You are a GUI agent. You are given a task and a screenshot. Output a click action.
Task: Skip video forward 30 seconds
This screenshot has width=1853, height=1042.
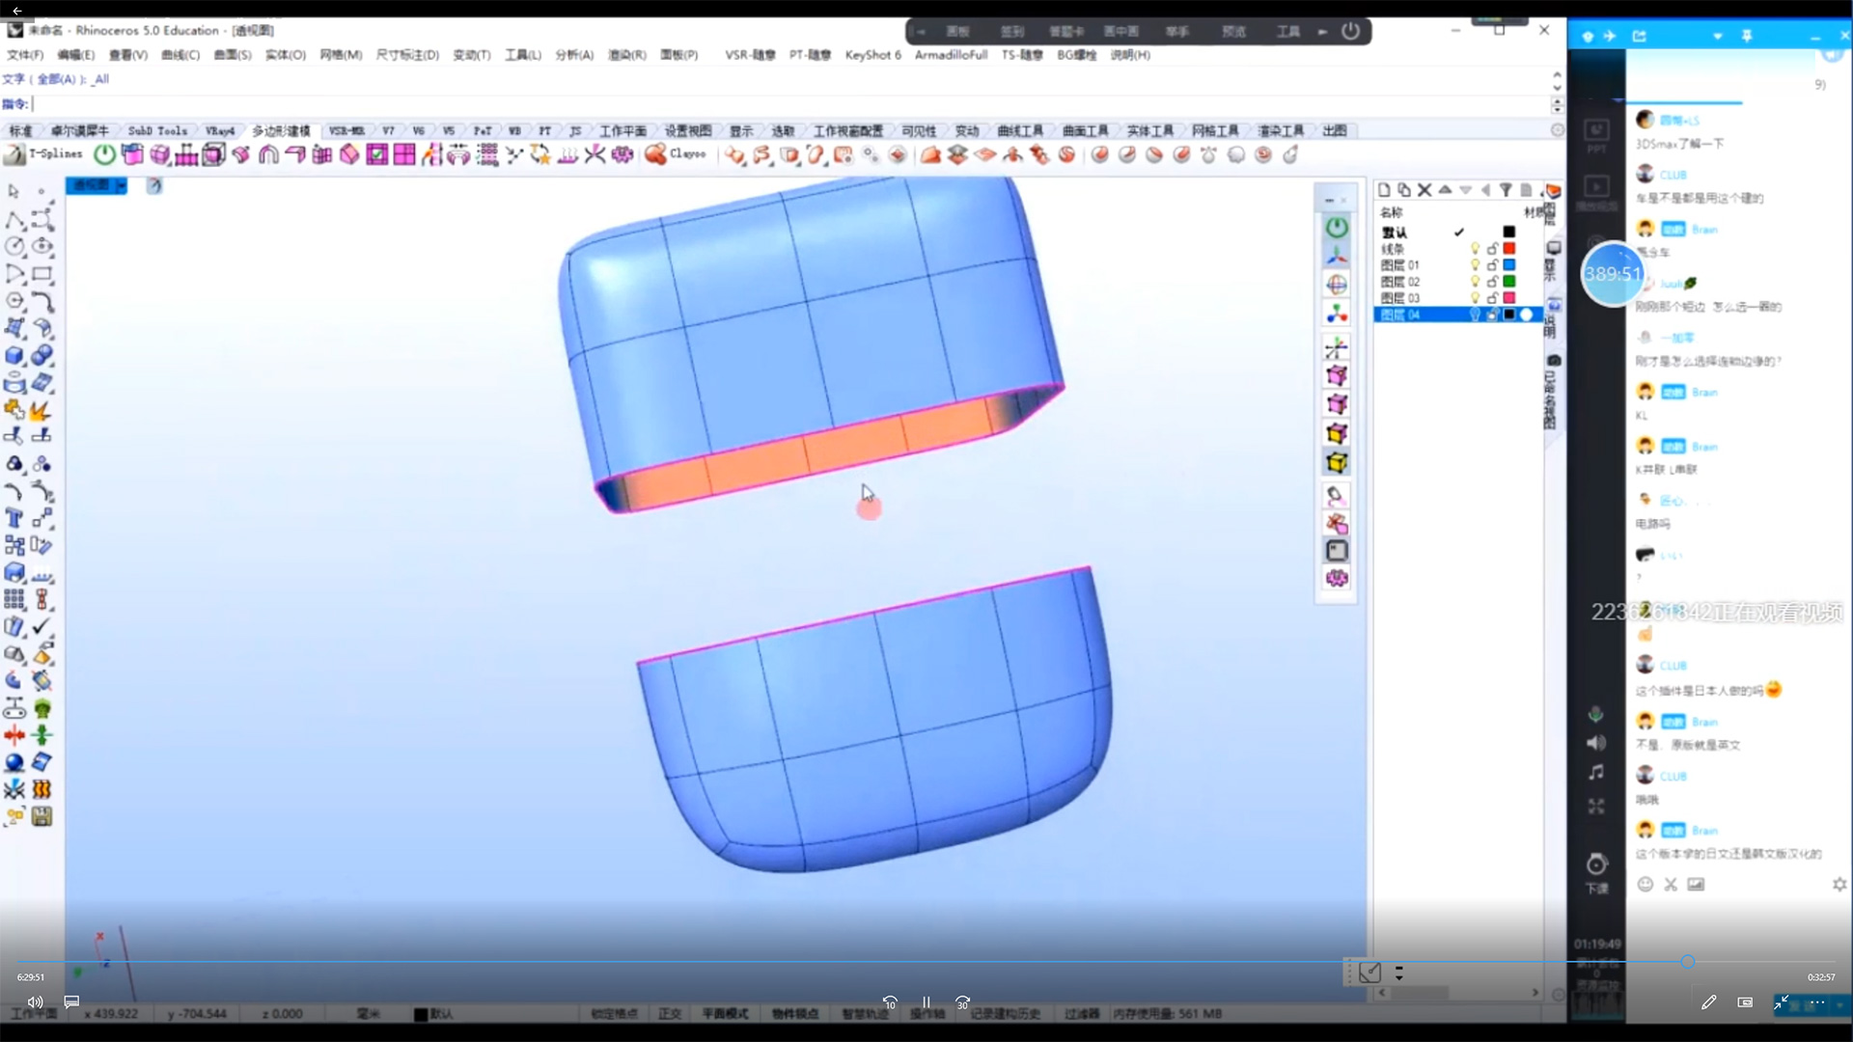pyautogui.click(x=962, y=1002)
